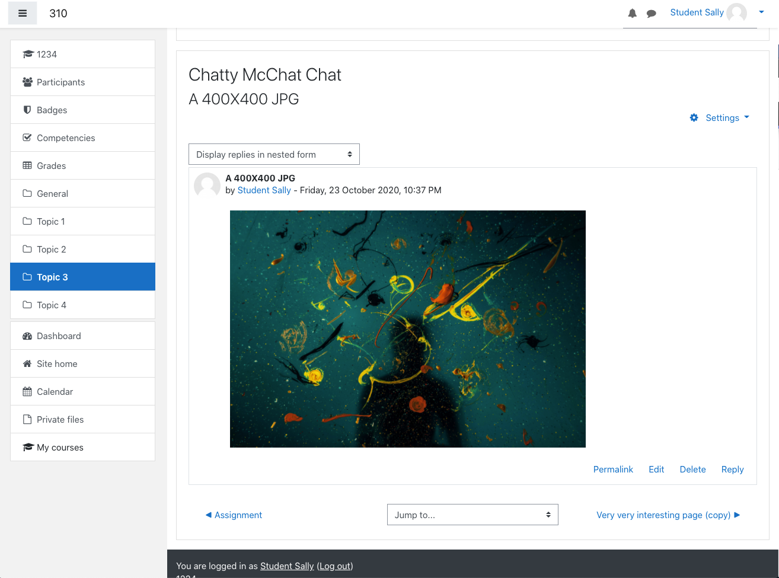Expand the user menu caret
779x578 pixels.
pos(762,12)
